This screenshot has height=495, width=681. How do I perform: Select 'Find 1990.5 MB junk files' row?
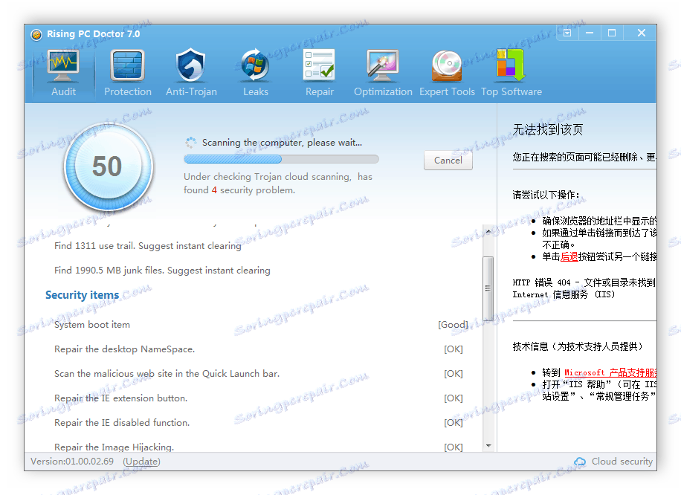click(162, 271)
